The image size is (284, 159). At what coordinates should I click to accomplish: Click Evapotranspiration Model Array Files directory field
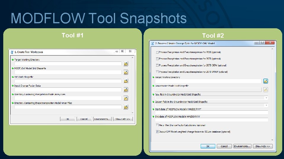(x=68, y=107)
